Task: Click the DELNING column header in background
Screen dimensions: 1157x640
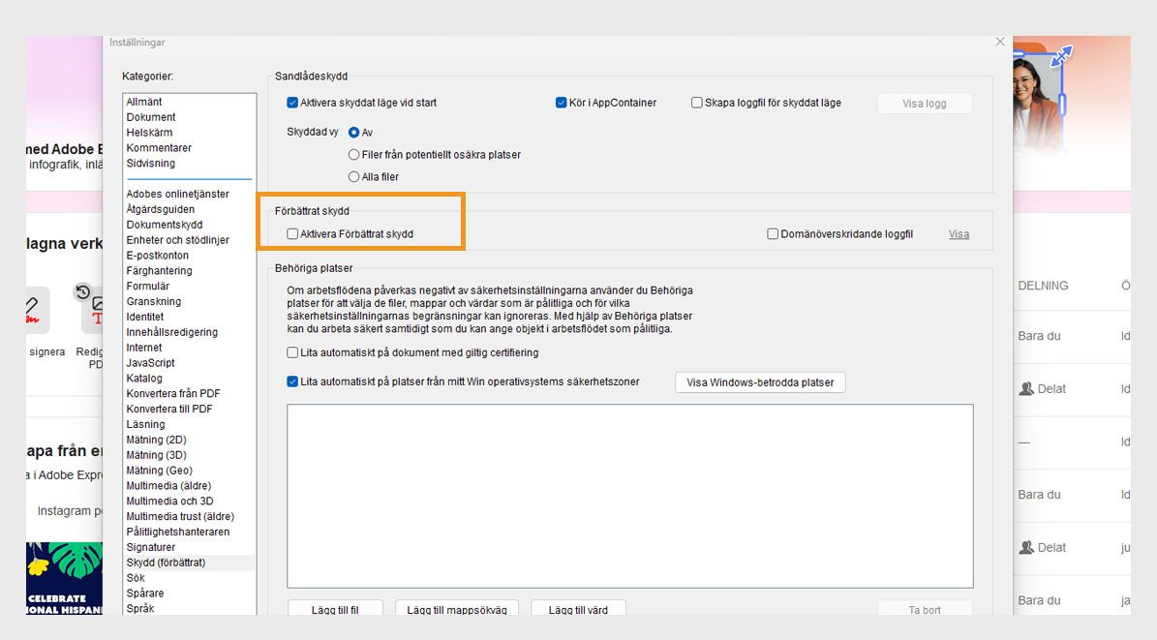Action: coord(1043,286)
